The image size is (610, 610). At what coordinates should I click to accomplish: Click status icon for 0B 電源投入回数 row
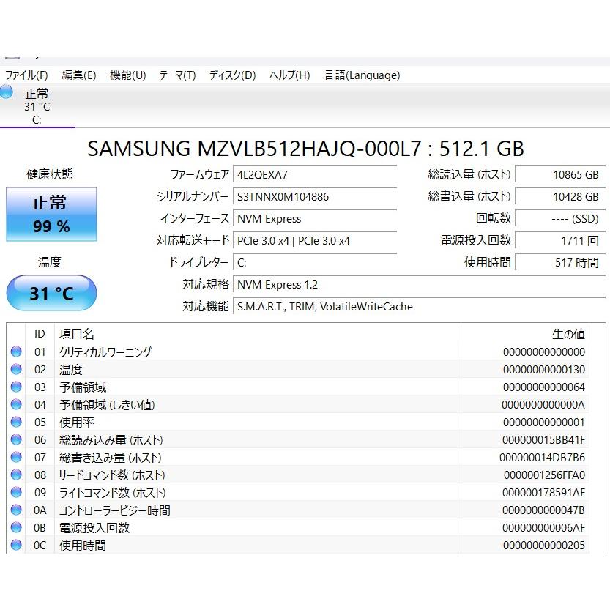[16, 527]
